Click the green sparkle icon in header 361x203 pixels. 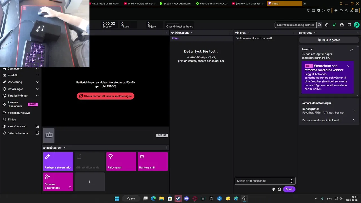(x=334, y=25)
